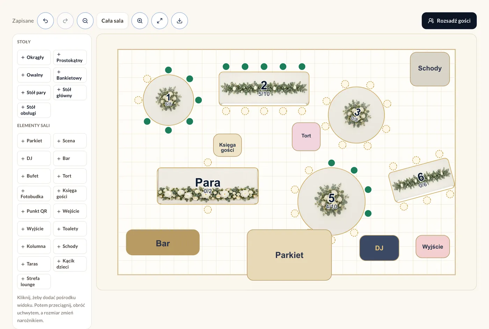489x329 pixels.
Task: Select the Schody block on the floor plan
Action: point(430,69)
